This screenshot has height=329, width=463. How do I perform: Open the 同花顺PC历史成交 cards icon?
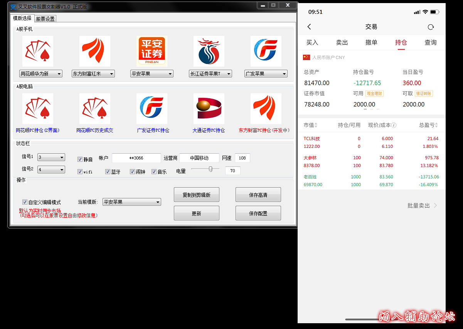(95, 109)
